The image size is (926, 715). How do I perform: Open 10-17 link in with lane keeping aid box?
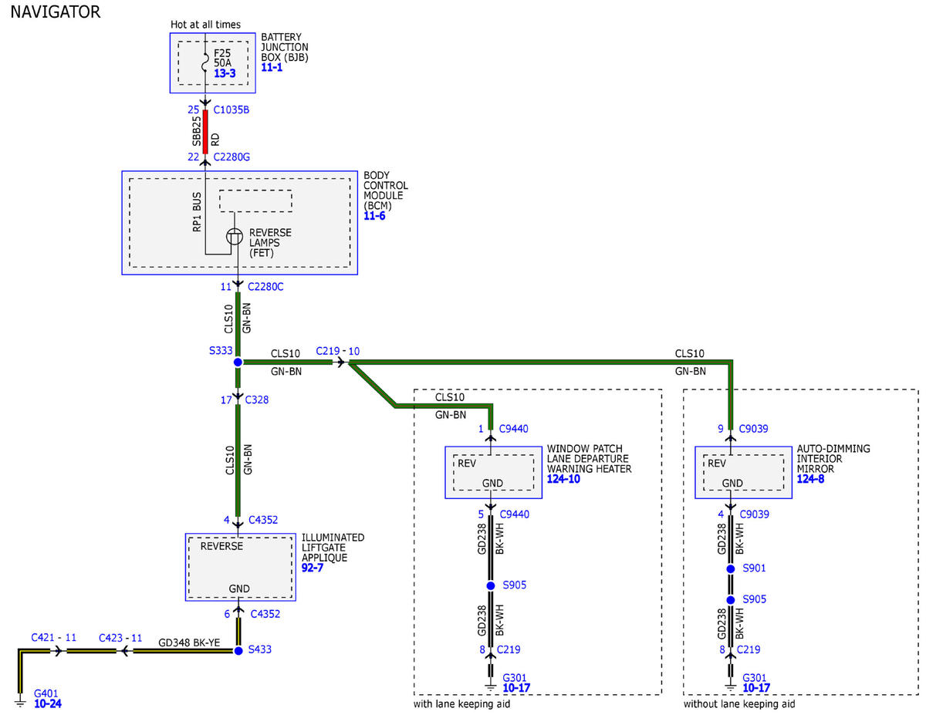(515, 687)
